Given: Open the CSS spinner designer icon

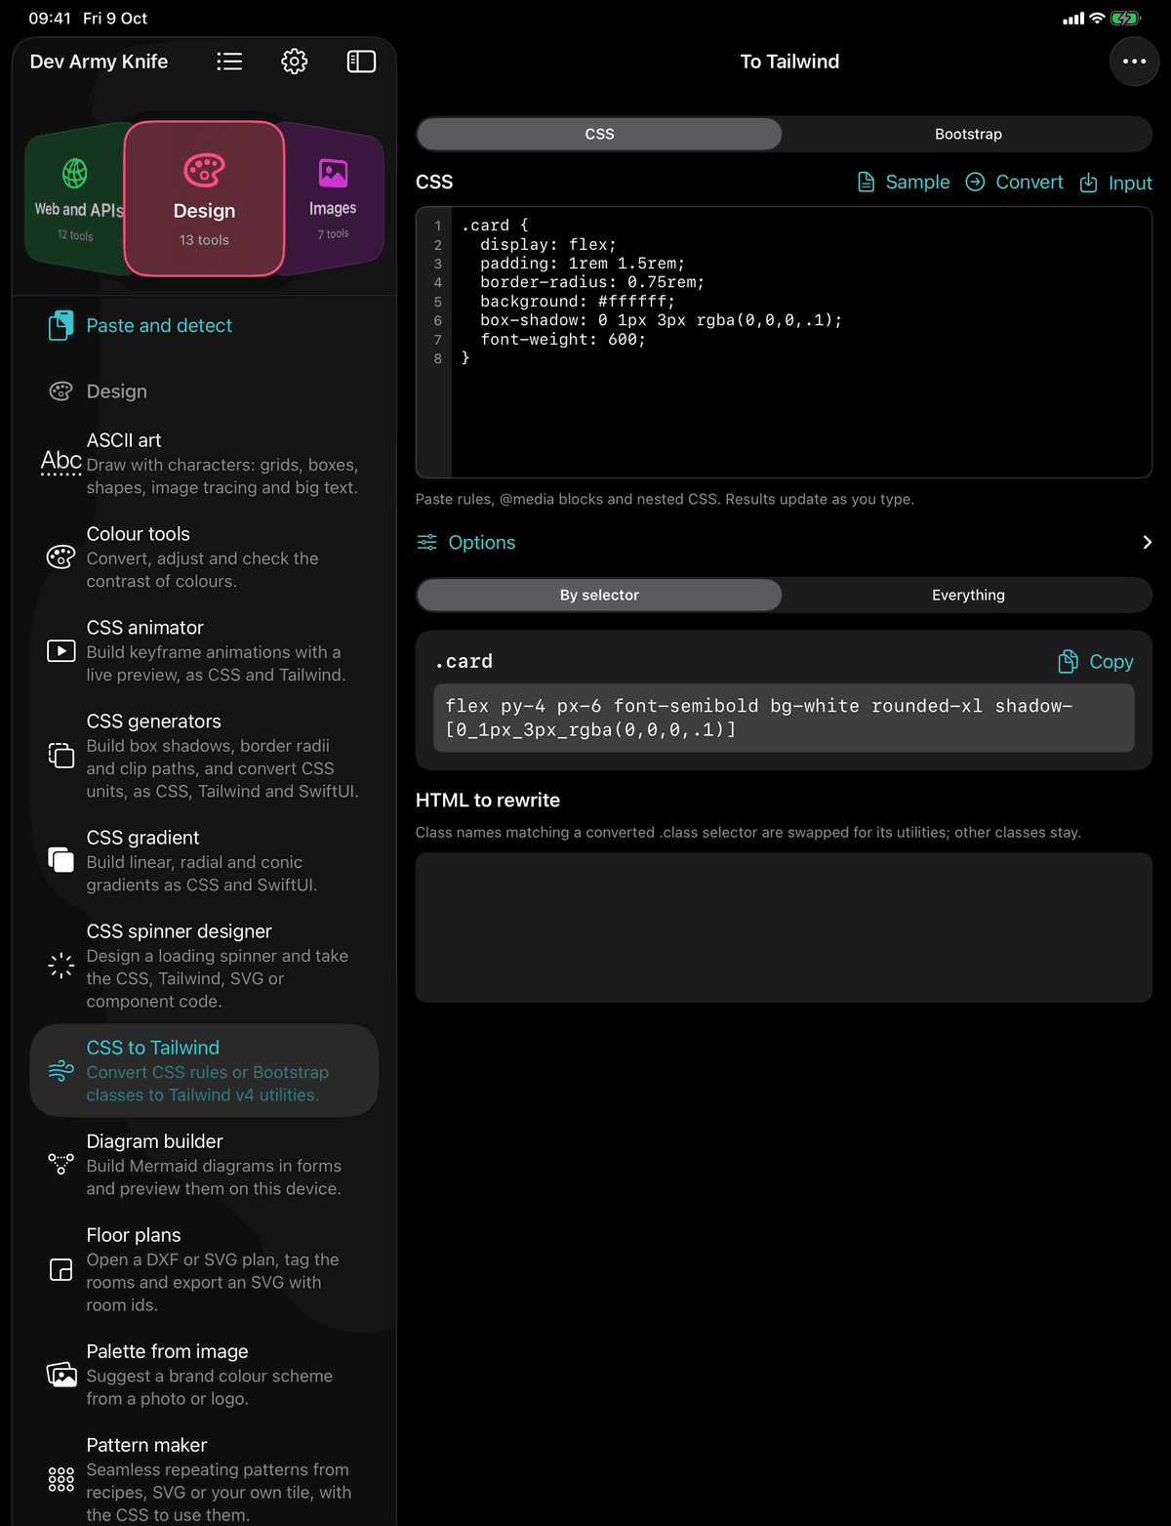Looking at the screenshot, I should point(61,966).
